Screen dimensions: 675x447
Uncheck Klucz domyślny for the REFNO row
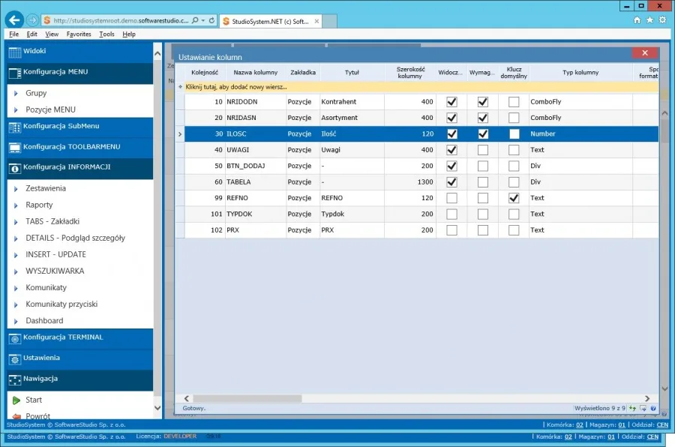click(514, 198)
